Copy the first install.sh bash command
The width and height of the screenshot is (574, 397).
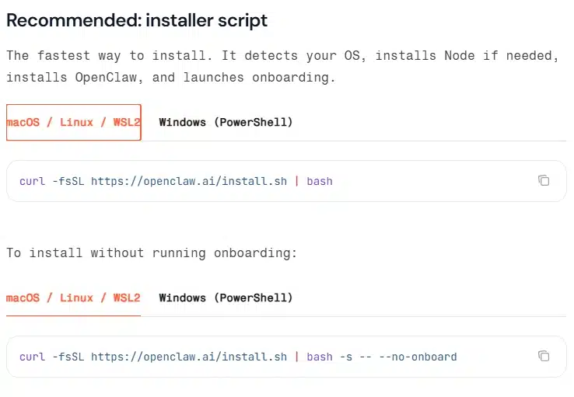(x=544, y=180)
